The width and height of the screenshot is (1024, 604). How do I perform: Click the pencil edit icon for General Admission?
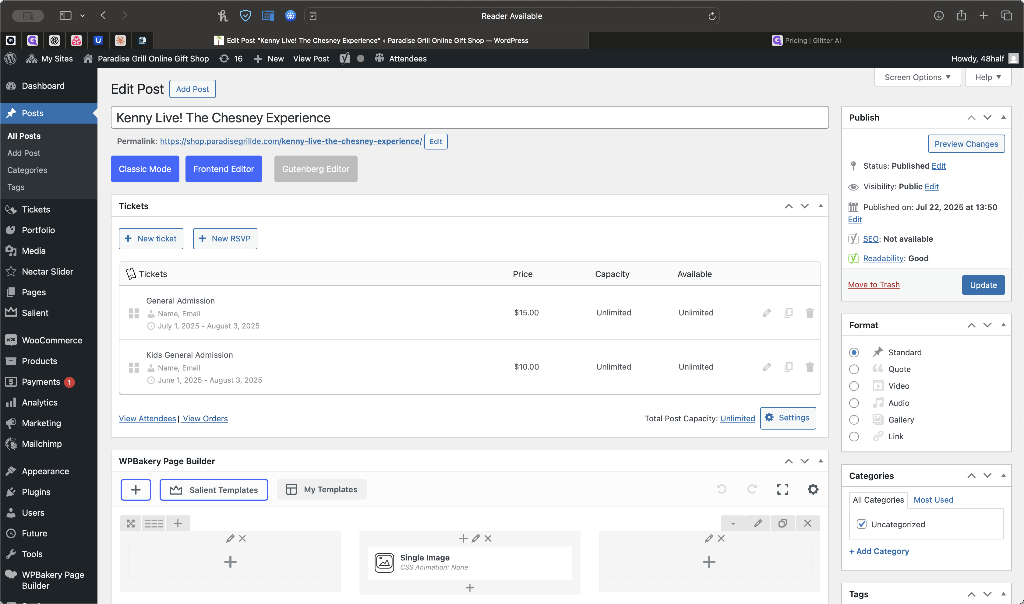click(767, 313)
